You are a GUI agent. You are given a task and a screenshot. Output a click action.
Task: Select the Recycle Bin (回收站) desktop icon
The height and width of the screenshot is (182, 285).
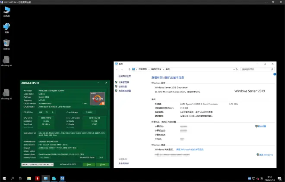(x=6, y=45)
